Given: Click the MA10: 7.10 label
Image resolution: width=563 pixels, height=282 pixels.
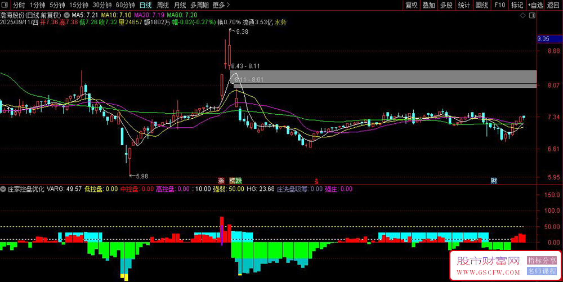Looking at the screenshot, I should (x=116, y=15).
